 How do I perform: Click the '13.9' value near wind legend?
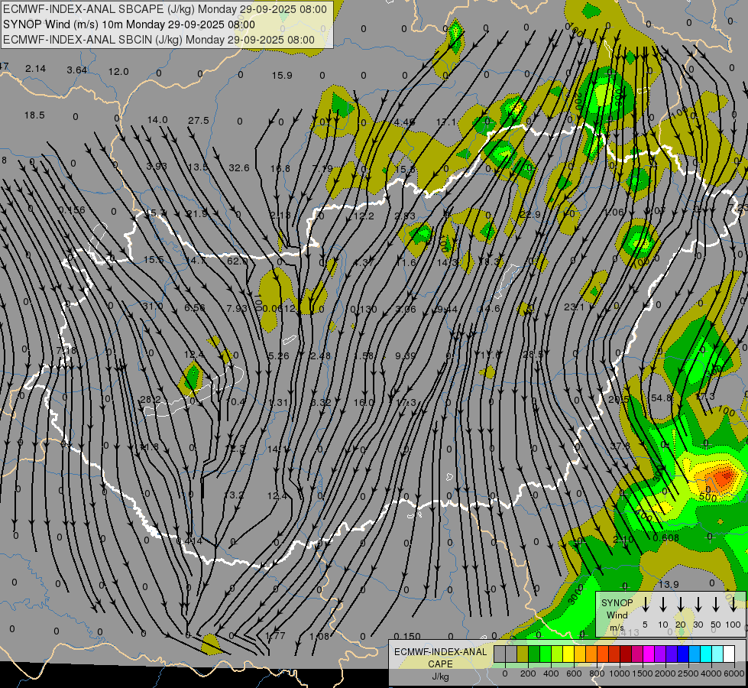point(669,584)
